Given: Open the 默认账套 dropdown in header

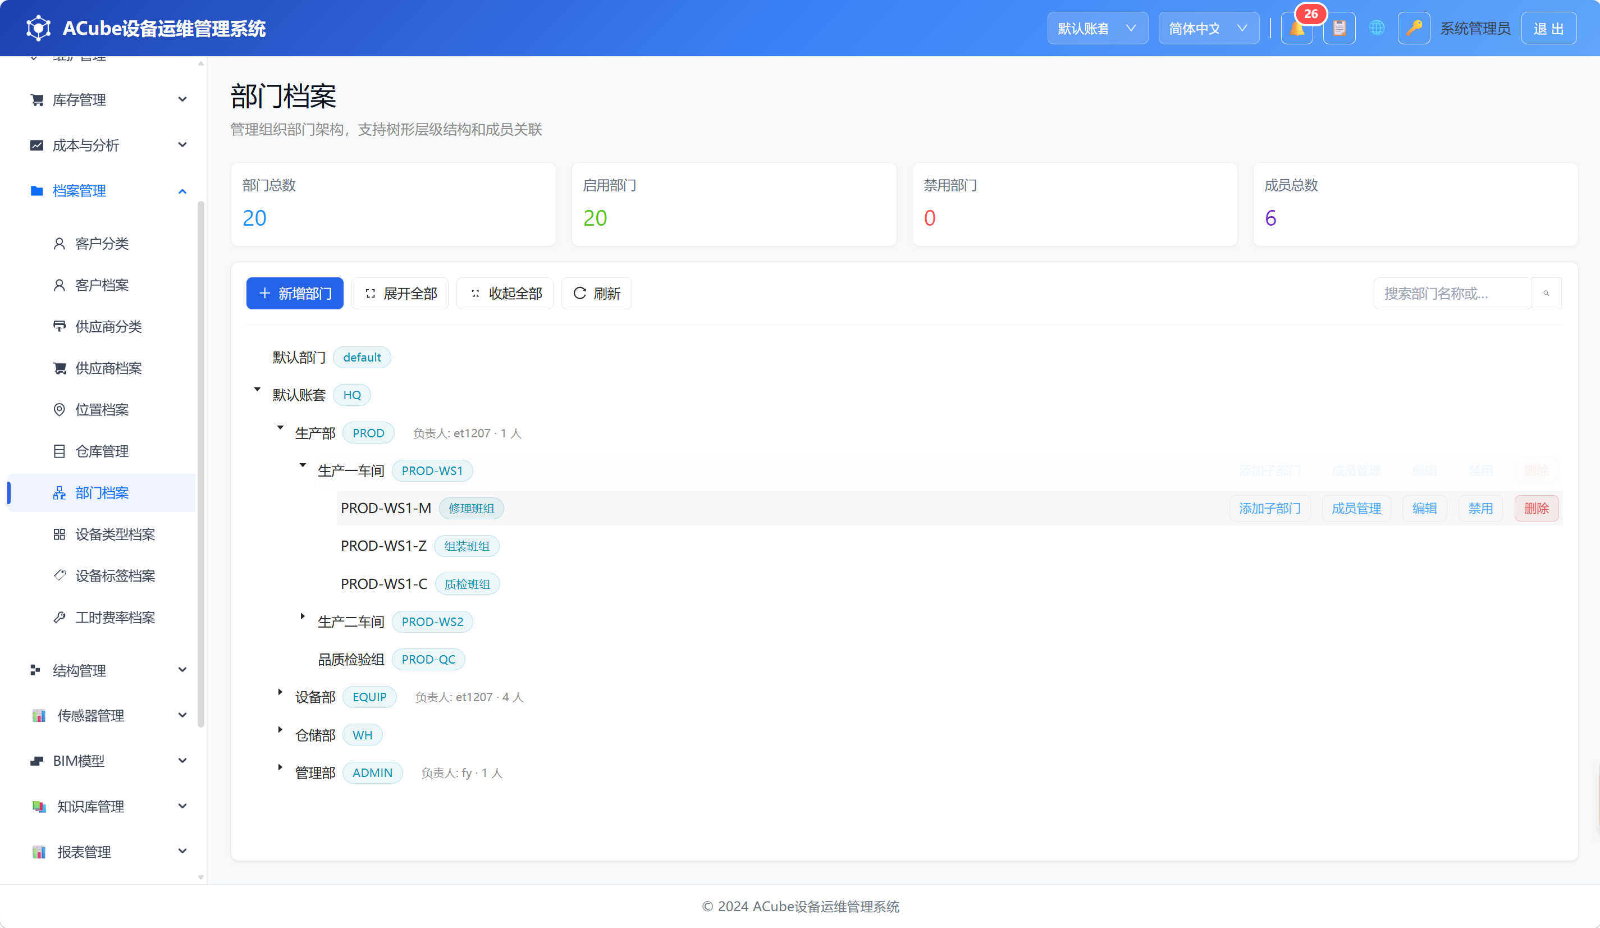Looking at the screenshot, I should coord(1097,29).
